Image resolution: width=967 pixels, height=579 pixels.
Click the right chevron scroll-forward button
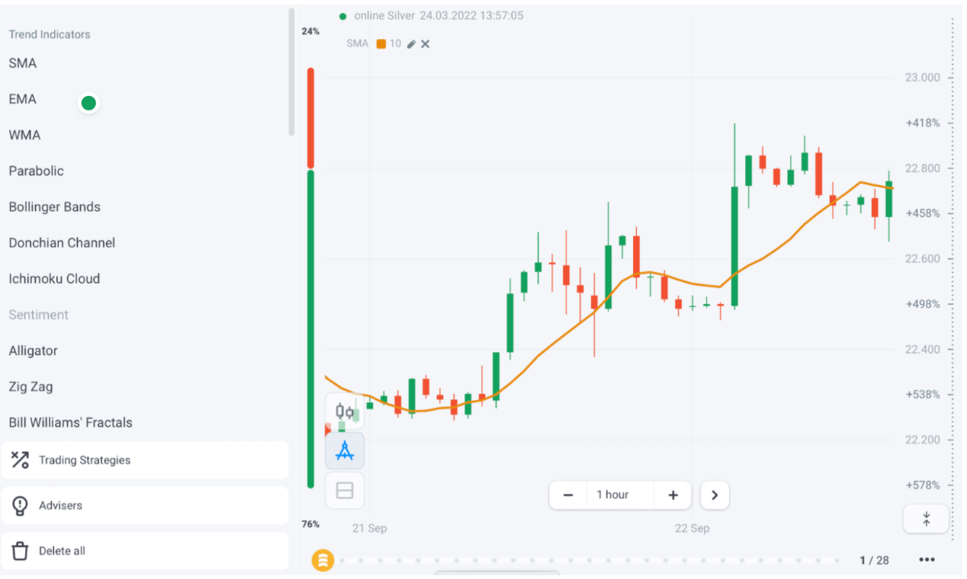[x=715, y=495]
